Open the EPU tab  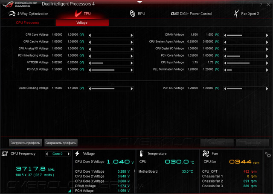(137, 14)
